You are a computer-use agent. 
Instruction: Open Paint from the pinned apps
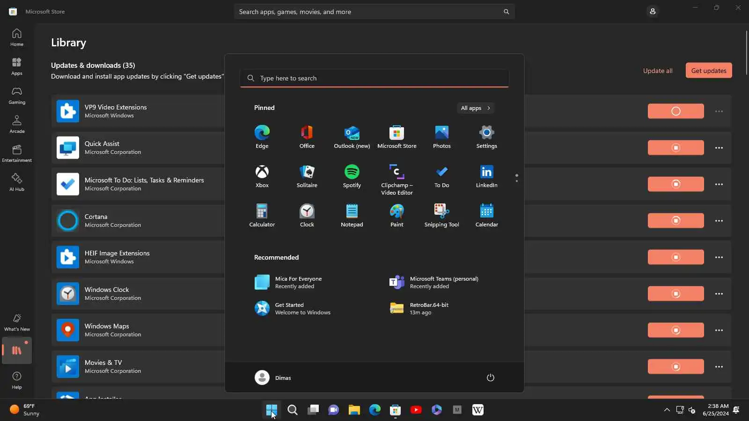coord(397,216)
